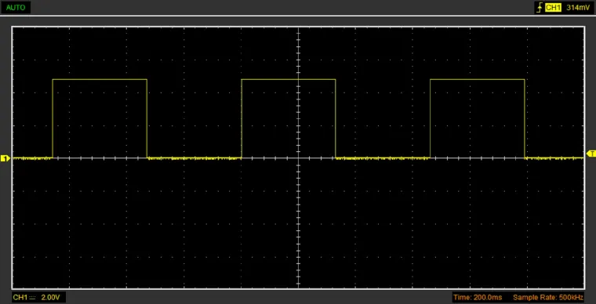Click the flat top of the first pulse
This screenshot has width=596, height=304.
[x=100, y=79]
